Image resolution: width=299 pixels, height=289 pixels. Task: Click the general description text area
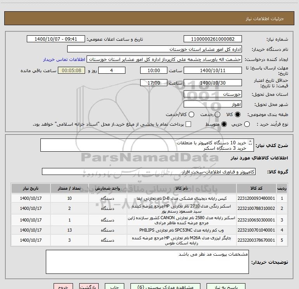pyautogui.click(x=147, y=145)
